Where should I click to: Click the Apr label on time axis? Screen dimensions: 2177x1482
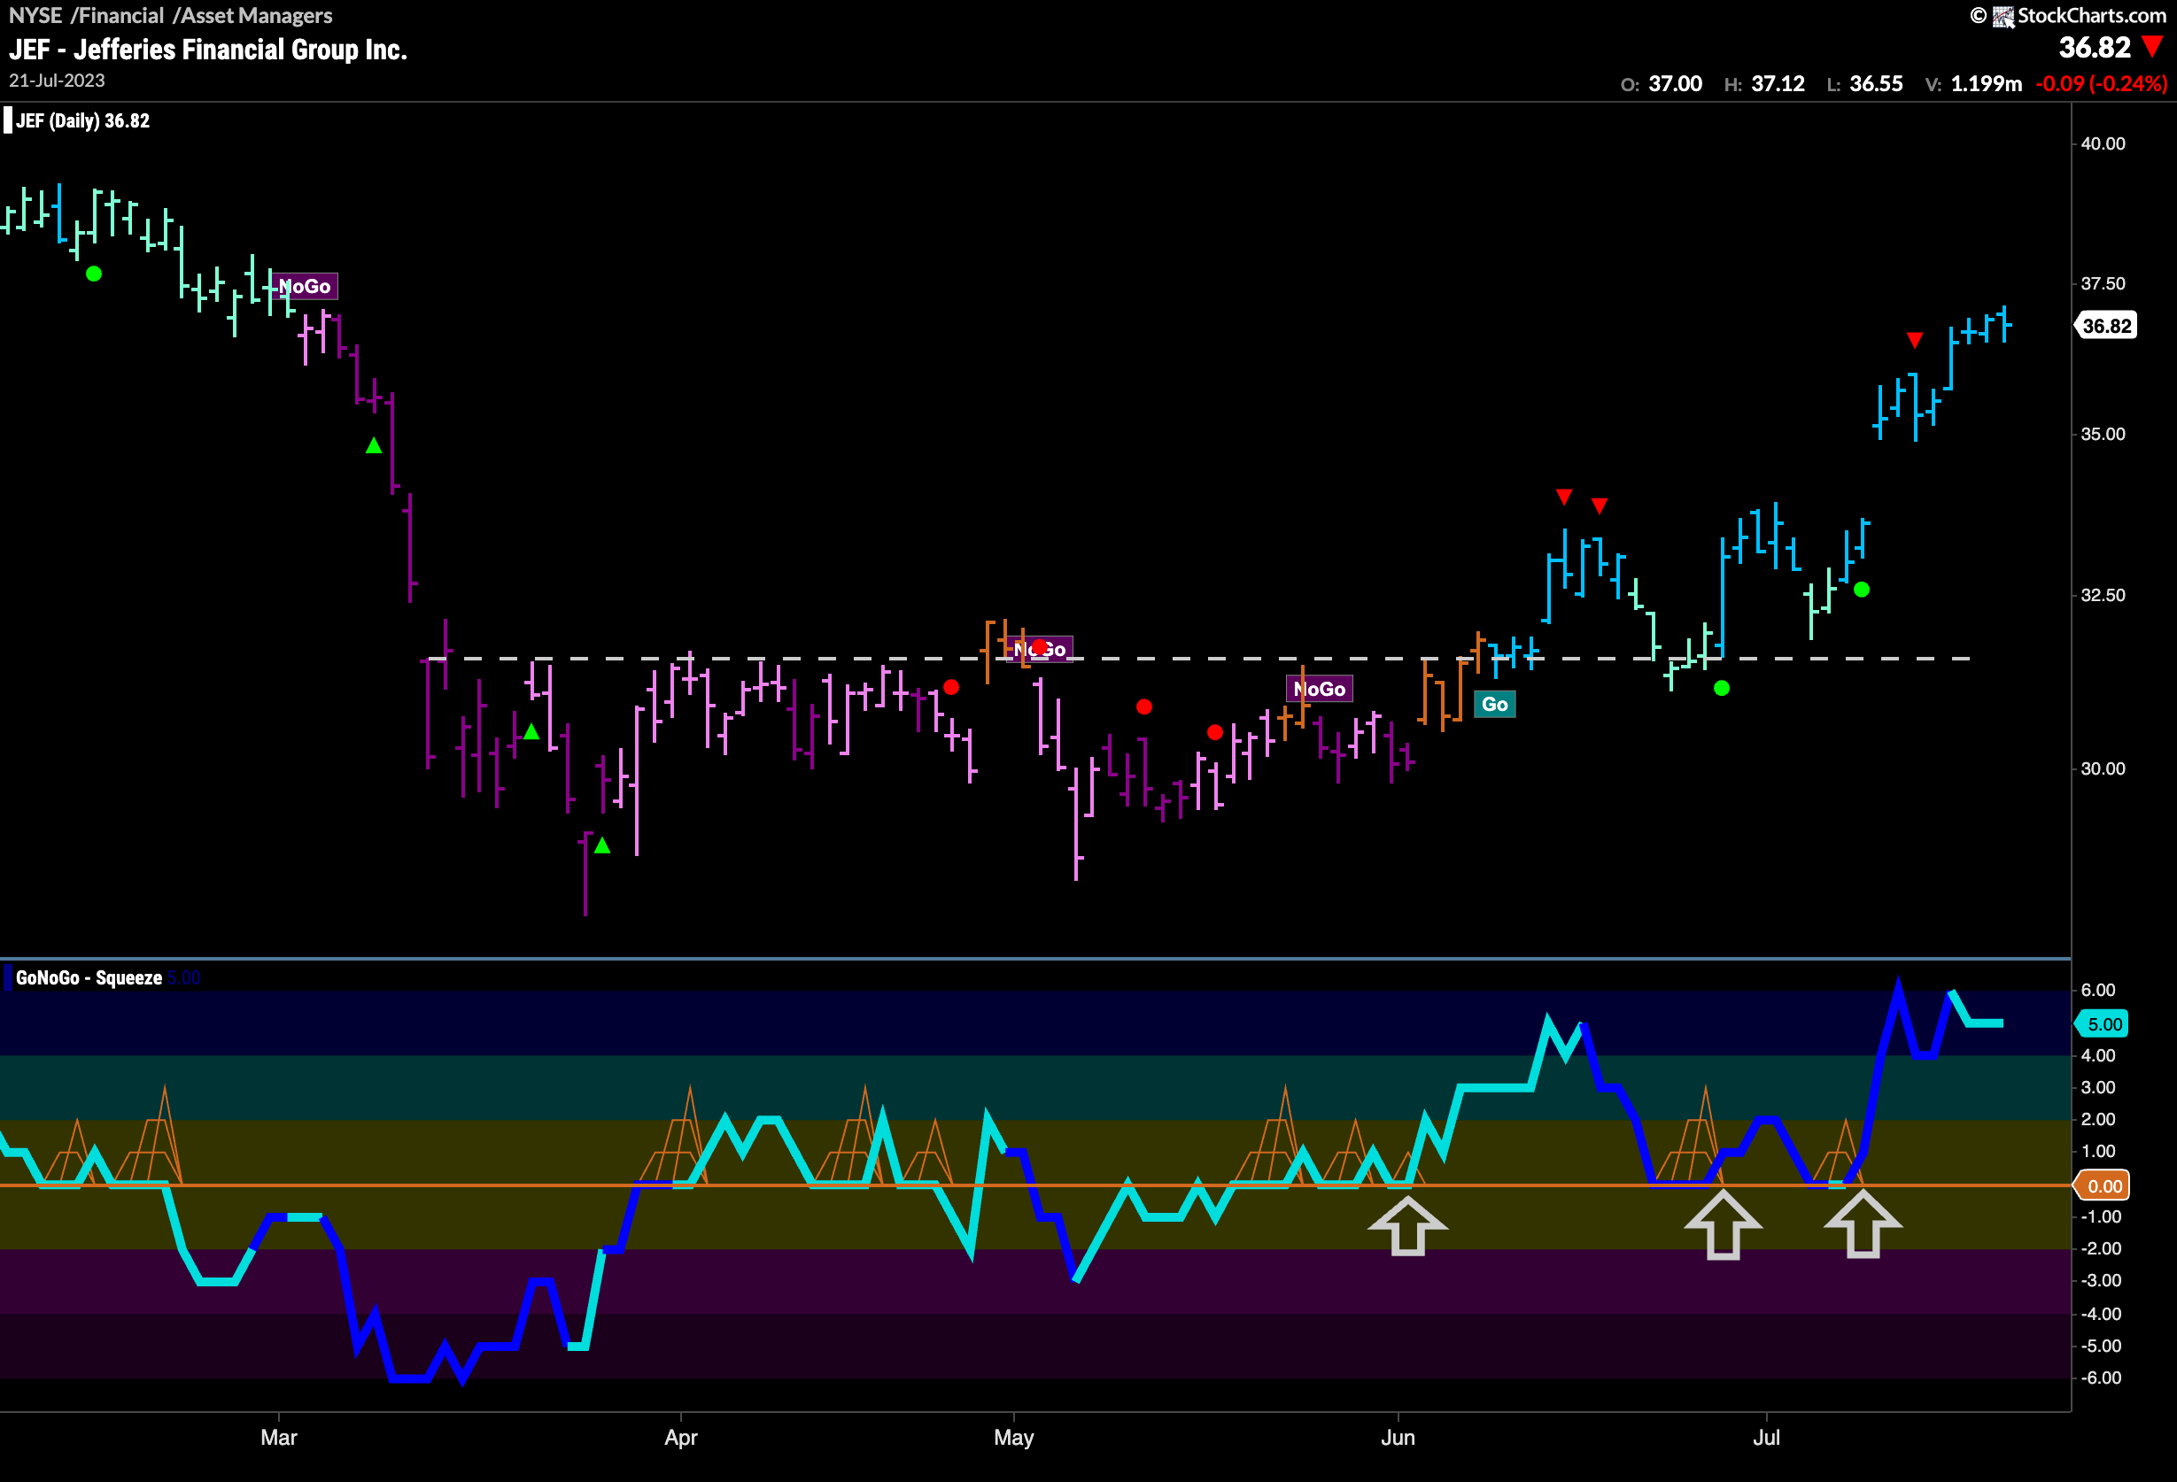[681, 1438]
